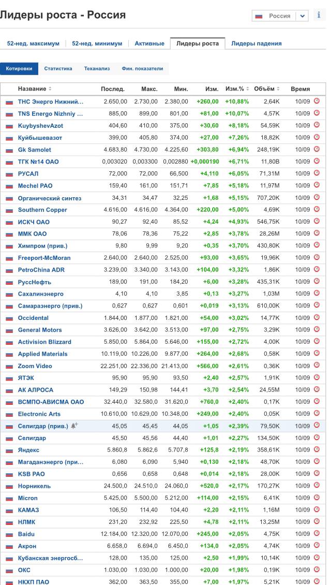Image resolution: width=329 pixels, height=585 pixels.
Task: Click clock icon in Occidental row
Action: coord(317,317)
